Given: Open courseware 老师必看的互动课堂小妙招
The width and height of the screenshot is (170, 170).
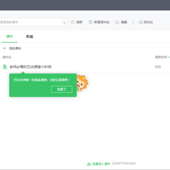Looking at the screenshot, I should [x=31, y=67].
